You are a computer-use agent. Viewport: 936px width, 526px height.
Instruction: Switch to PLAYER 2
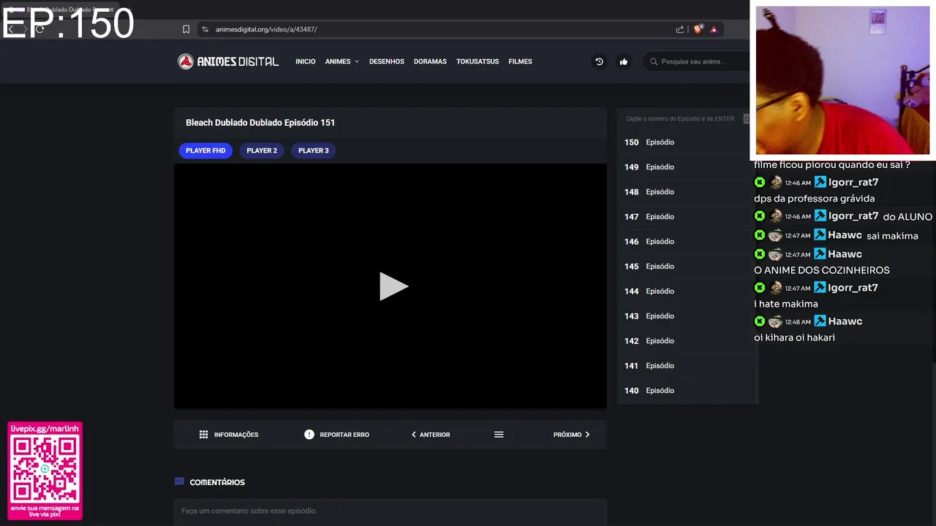262,150
